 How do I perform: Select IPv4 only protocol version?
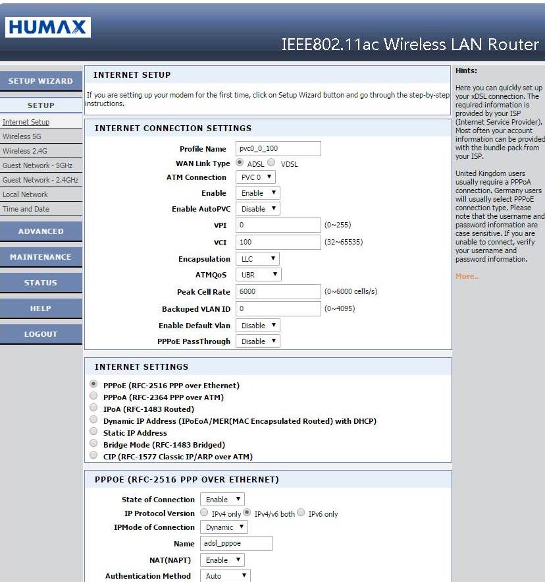(204, 513)
